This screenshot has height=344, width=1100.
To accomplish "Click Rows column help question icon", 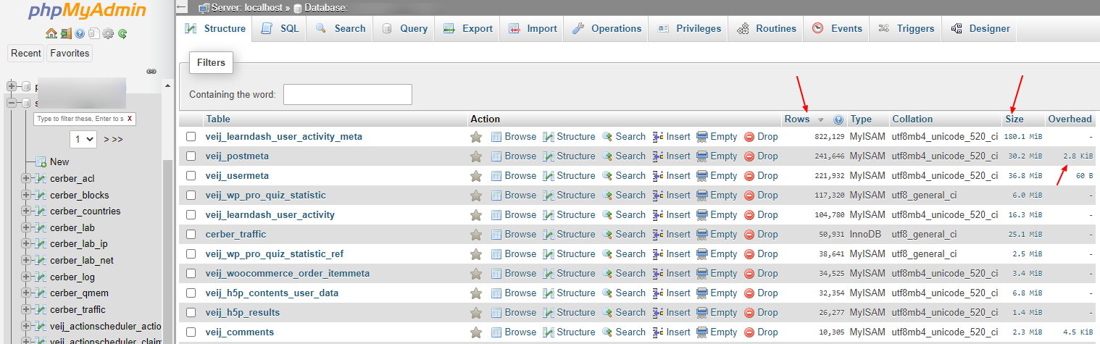I will tap(838, 119).
